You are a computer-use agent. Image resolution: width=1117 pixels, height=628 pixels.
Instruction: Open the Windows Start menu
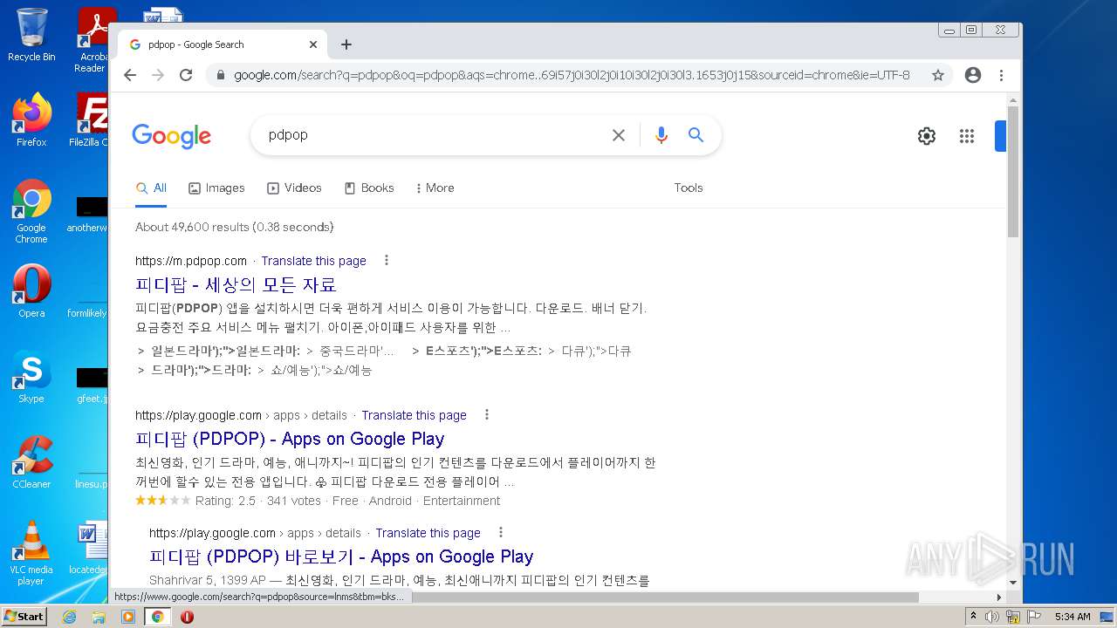(24, 617)
